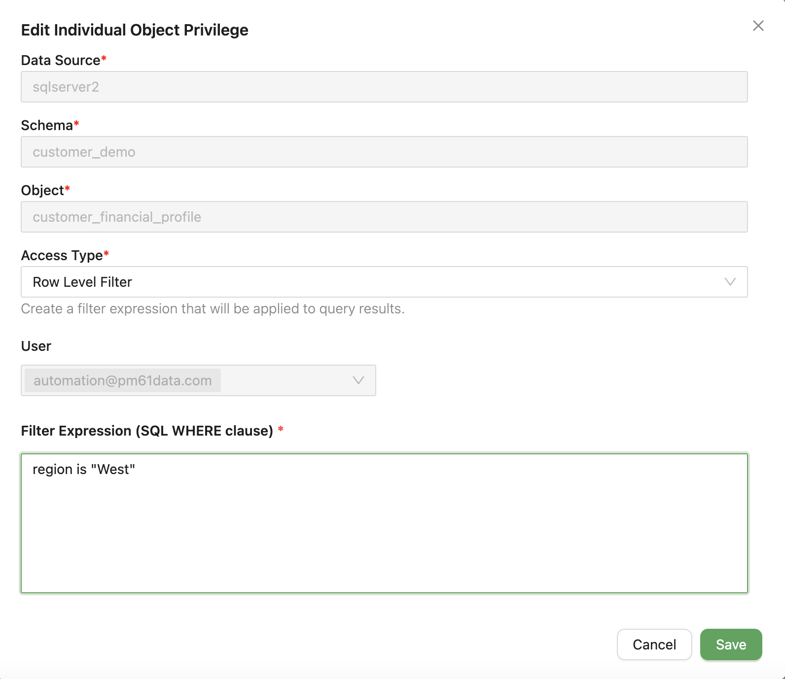Select the automation@pm61data.com user tag

click(122, 380)
